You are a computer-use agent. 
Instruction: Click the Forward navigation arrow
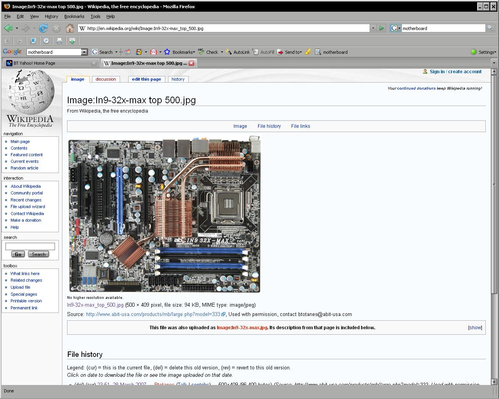click(x=26, y=28)
